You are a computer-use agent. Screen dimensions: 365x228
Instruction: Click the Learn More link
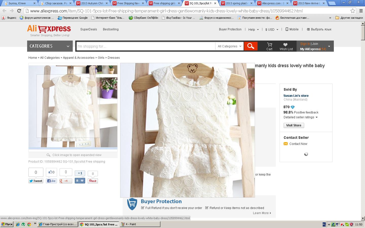coord(262,213)
